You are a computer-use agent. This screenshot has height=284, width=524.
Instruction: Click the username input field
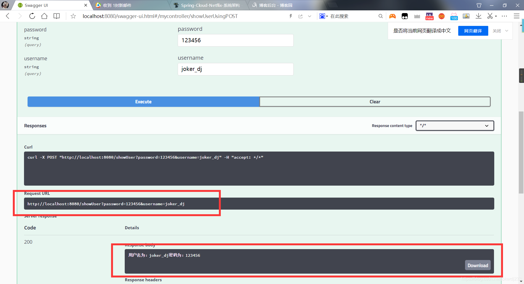(x=236, y=69)
